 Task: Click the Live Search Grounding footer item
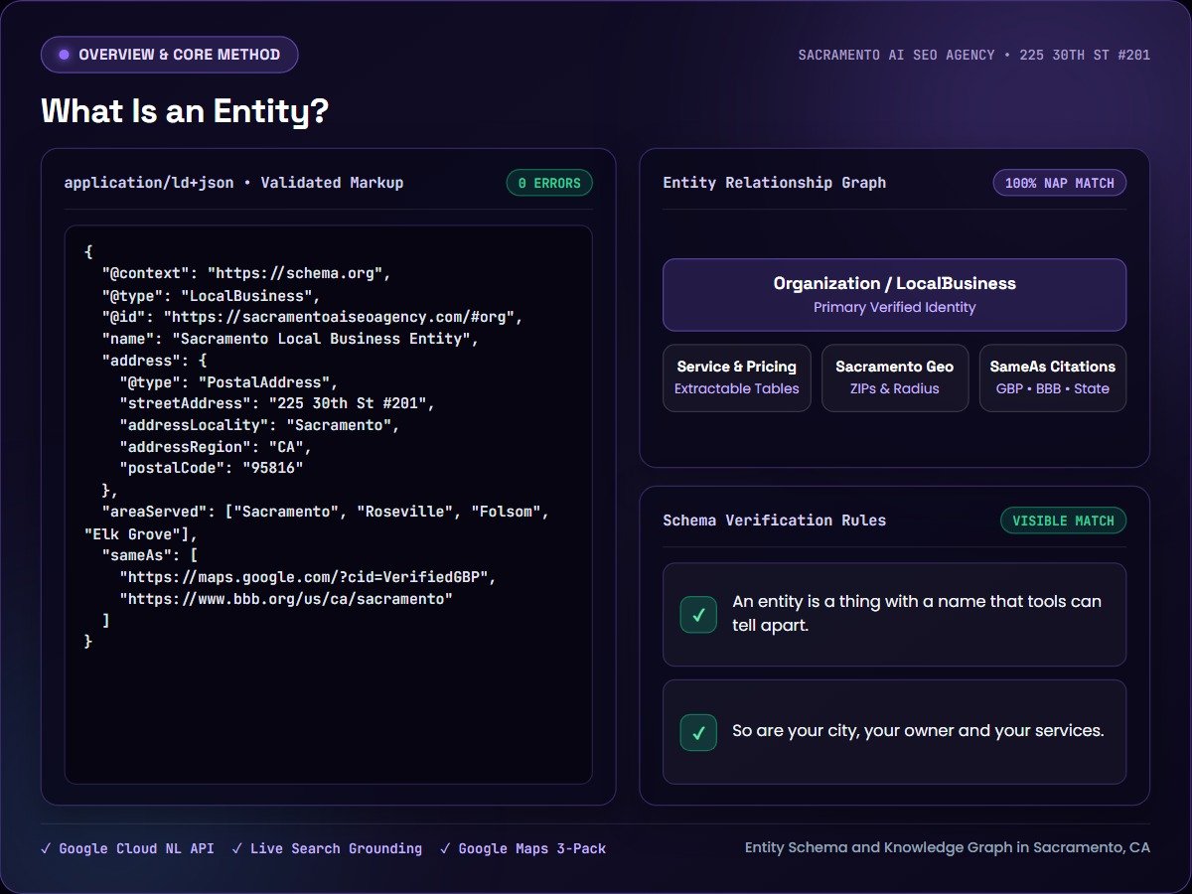(327, 849)
